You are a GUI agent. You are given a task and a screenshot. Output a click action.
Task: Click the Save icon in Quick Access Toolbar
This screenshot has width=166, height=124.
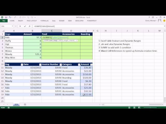point(6,17)
